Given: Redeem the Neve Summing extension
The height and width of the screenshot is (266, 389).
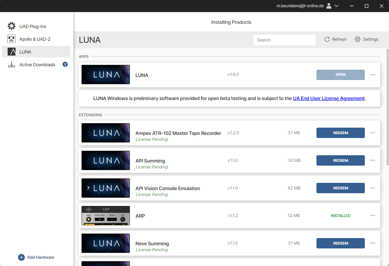Looking at the screenshot, I should 340,243.
